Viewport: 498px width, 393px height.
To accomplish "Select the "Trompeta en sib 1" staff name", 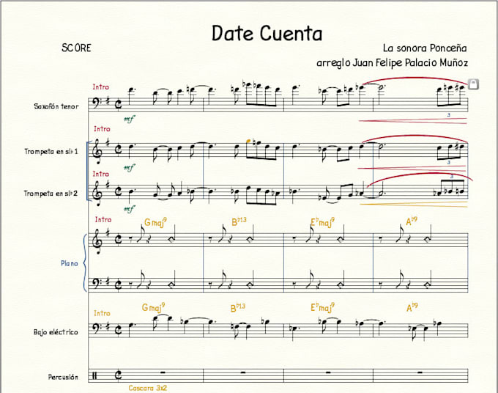I will tap(51, 152).
